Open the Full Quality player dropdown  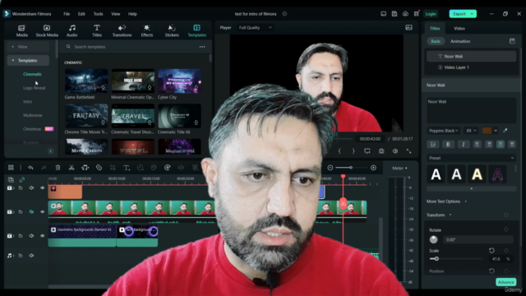(x=255, y=27)
